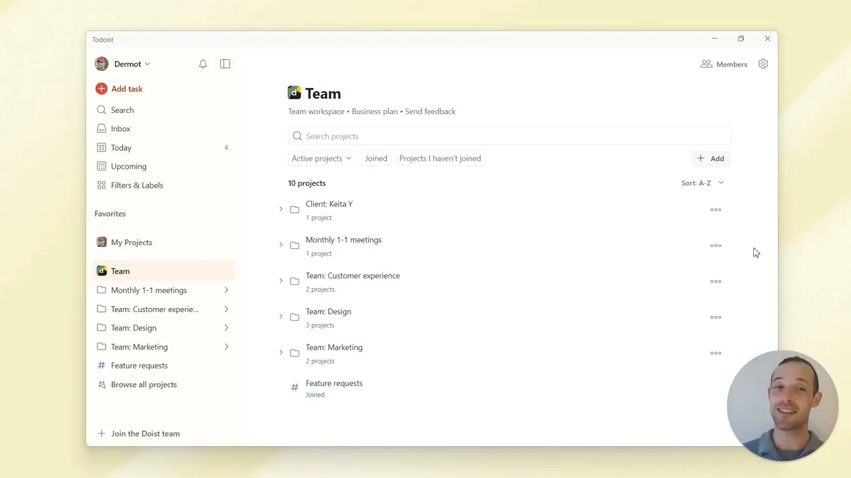Click the Send feedback link
This screenshot has width=851, height=478.
point(430,112)
